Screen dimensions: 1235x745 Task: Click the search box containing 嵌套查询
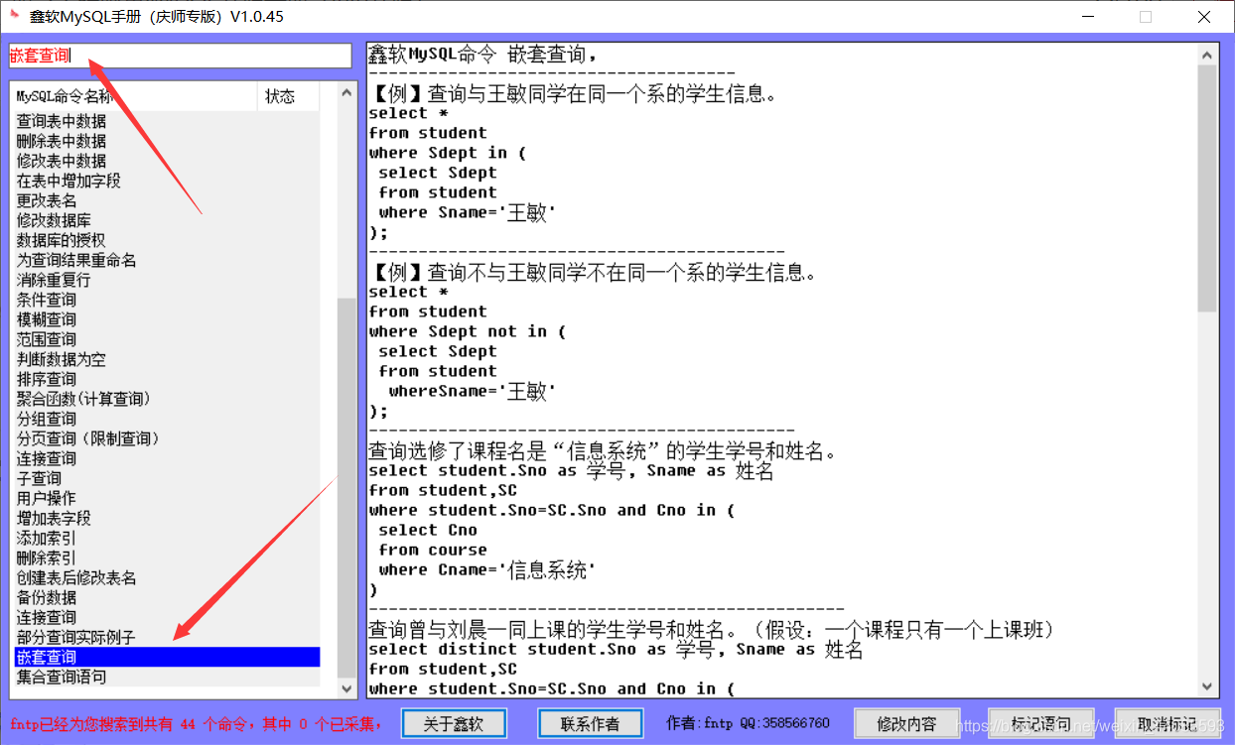pos(181,56)
